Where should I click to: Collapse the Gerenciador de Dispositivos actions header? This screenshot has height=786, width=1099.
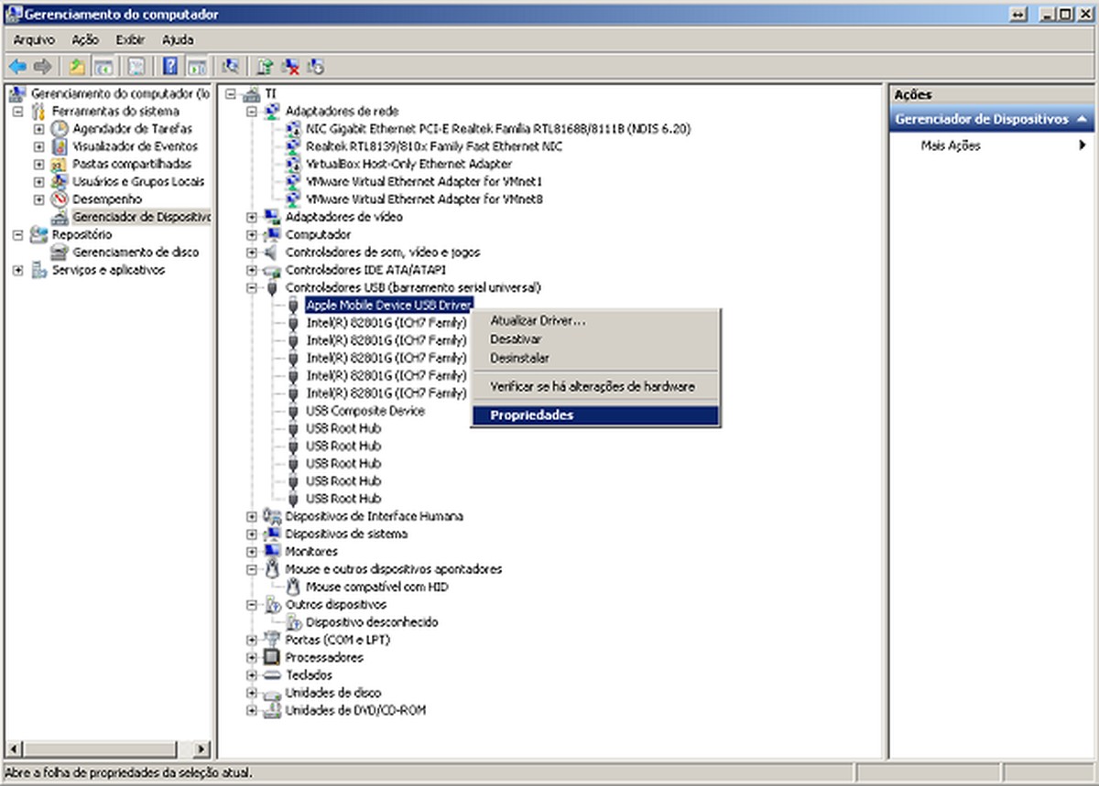coord(1081,118)
